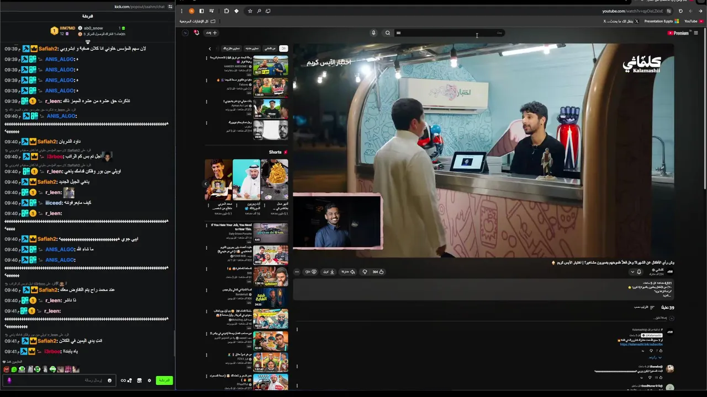Viewport: 707px width, 397px height.
Task: Open the fries Shorts thumbnail
Action: (x=275, y=180)
